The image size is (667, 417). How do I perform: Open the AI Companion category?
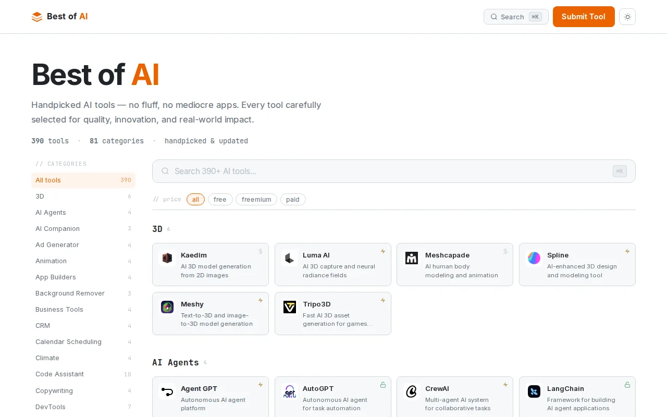pos(83,229)
